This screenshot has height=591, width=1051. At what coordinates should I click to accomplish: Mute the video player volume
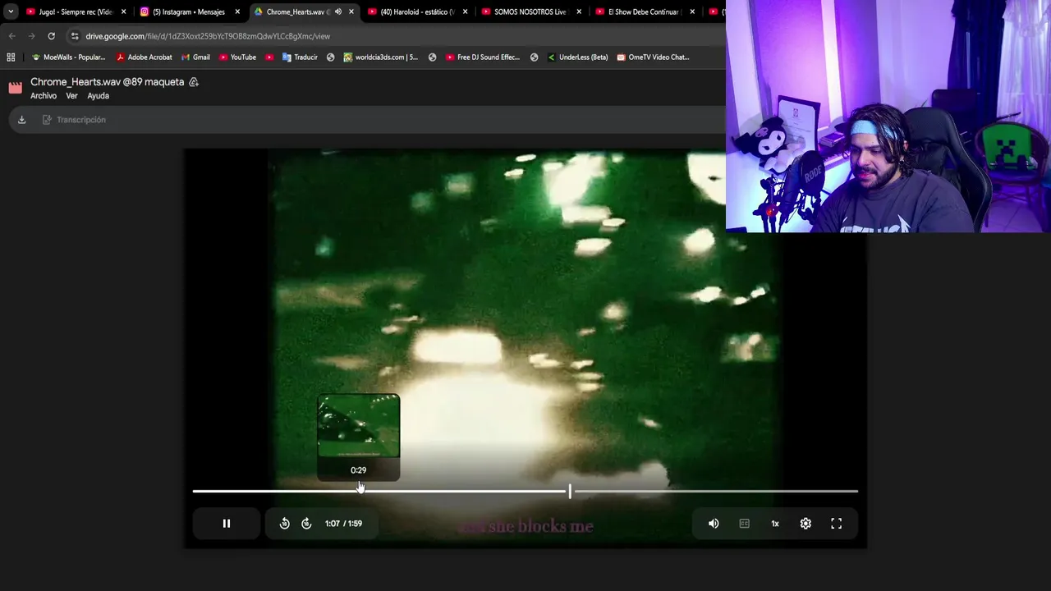(714, 524)
